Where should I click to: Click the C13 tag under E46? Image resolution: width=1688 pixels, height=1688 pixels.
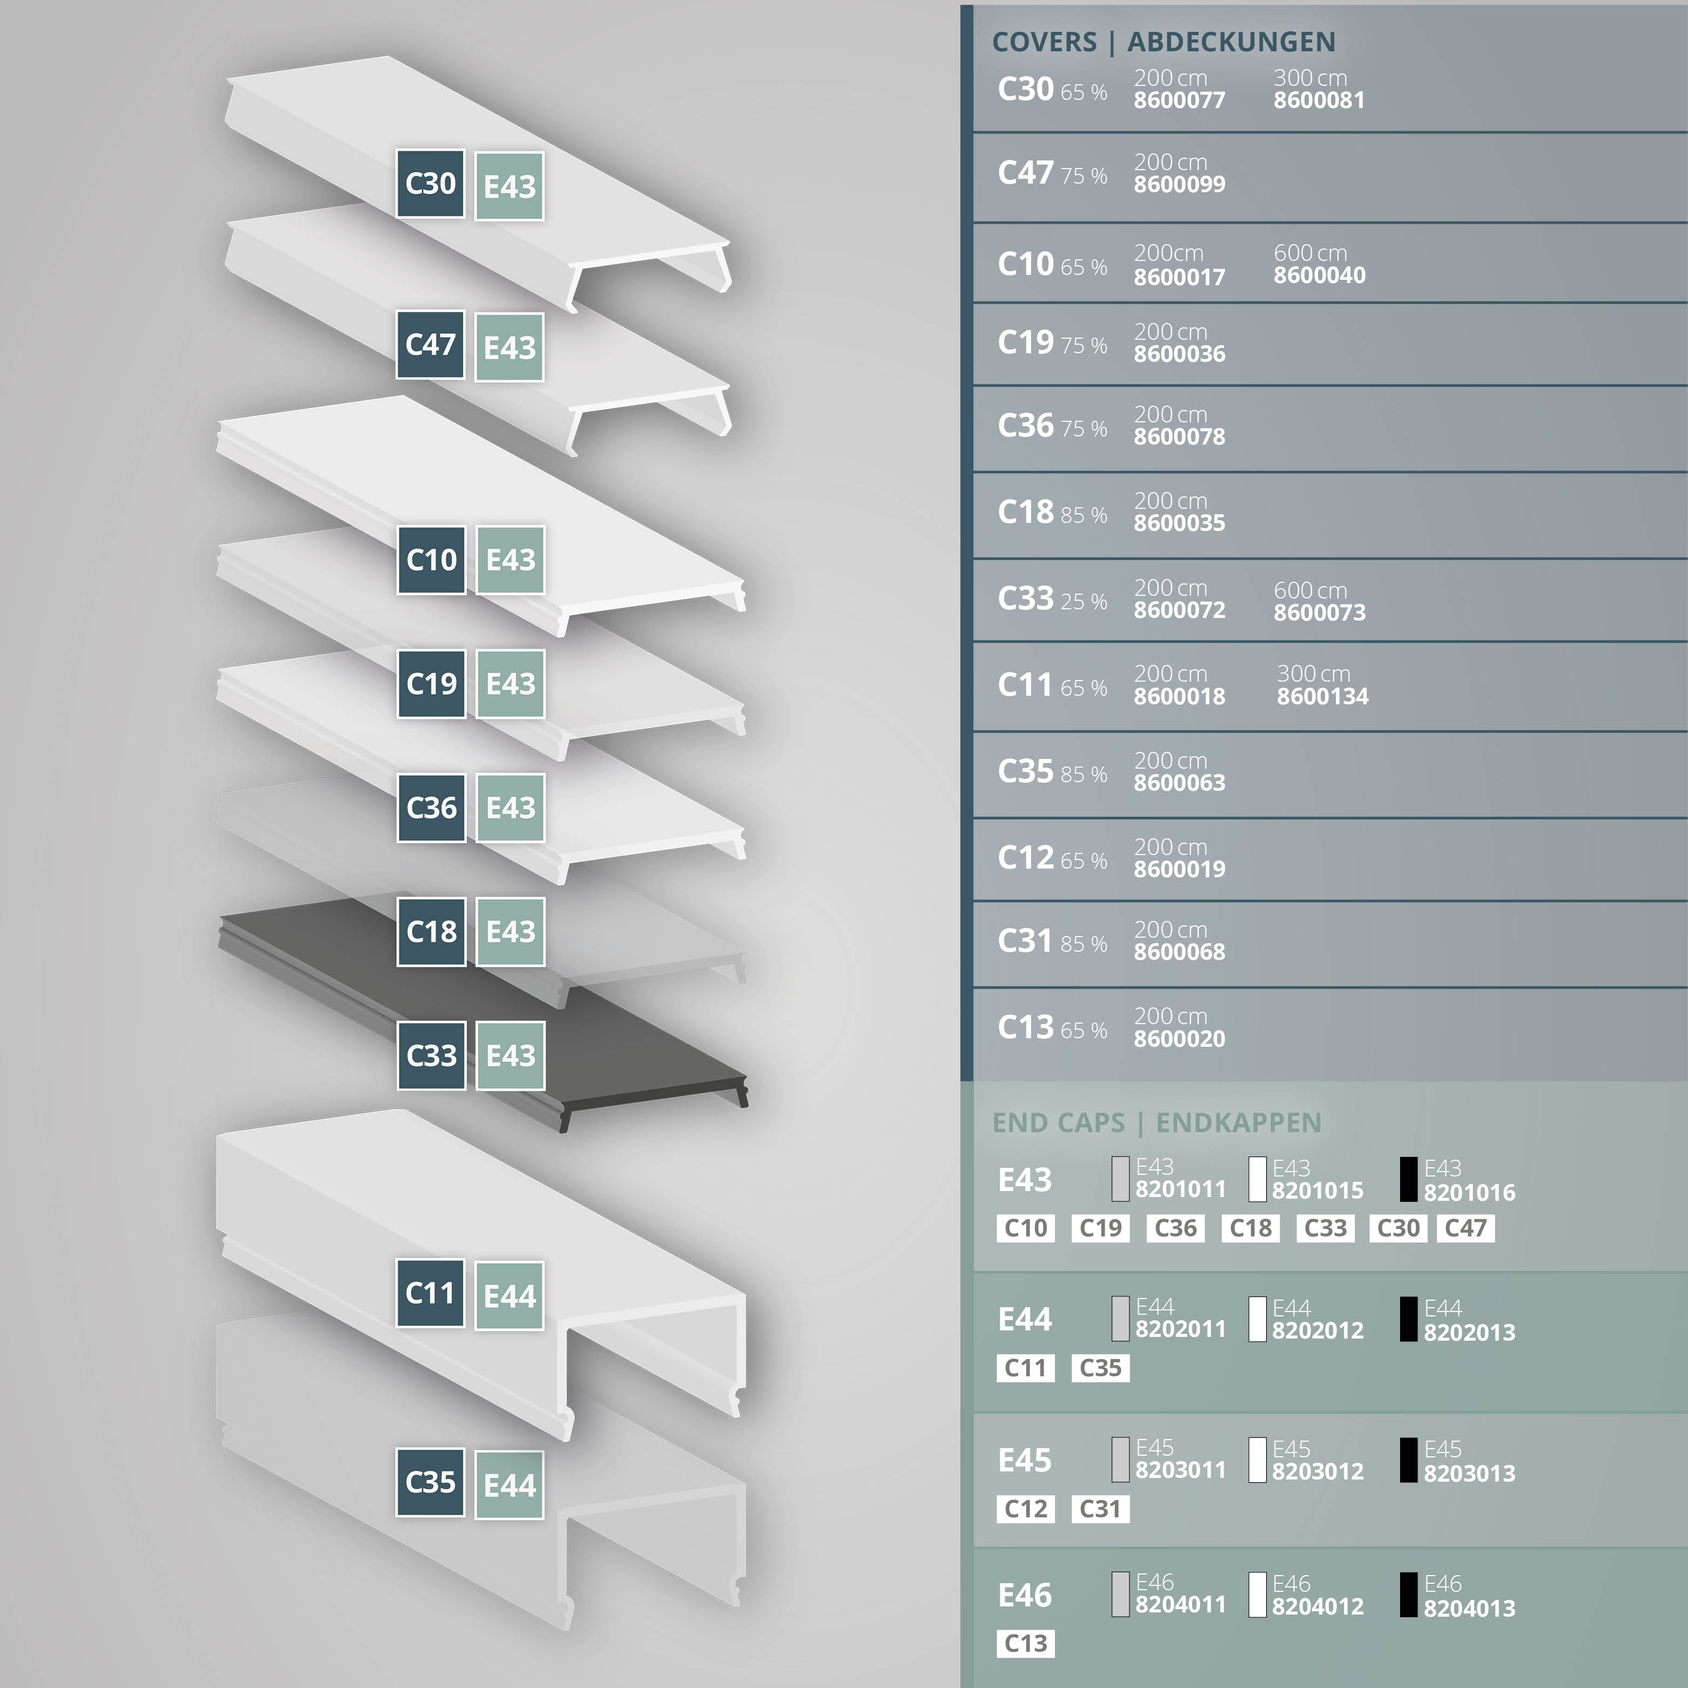point(1025,1644)
